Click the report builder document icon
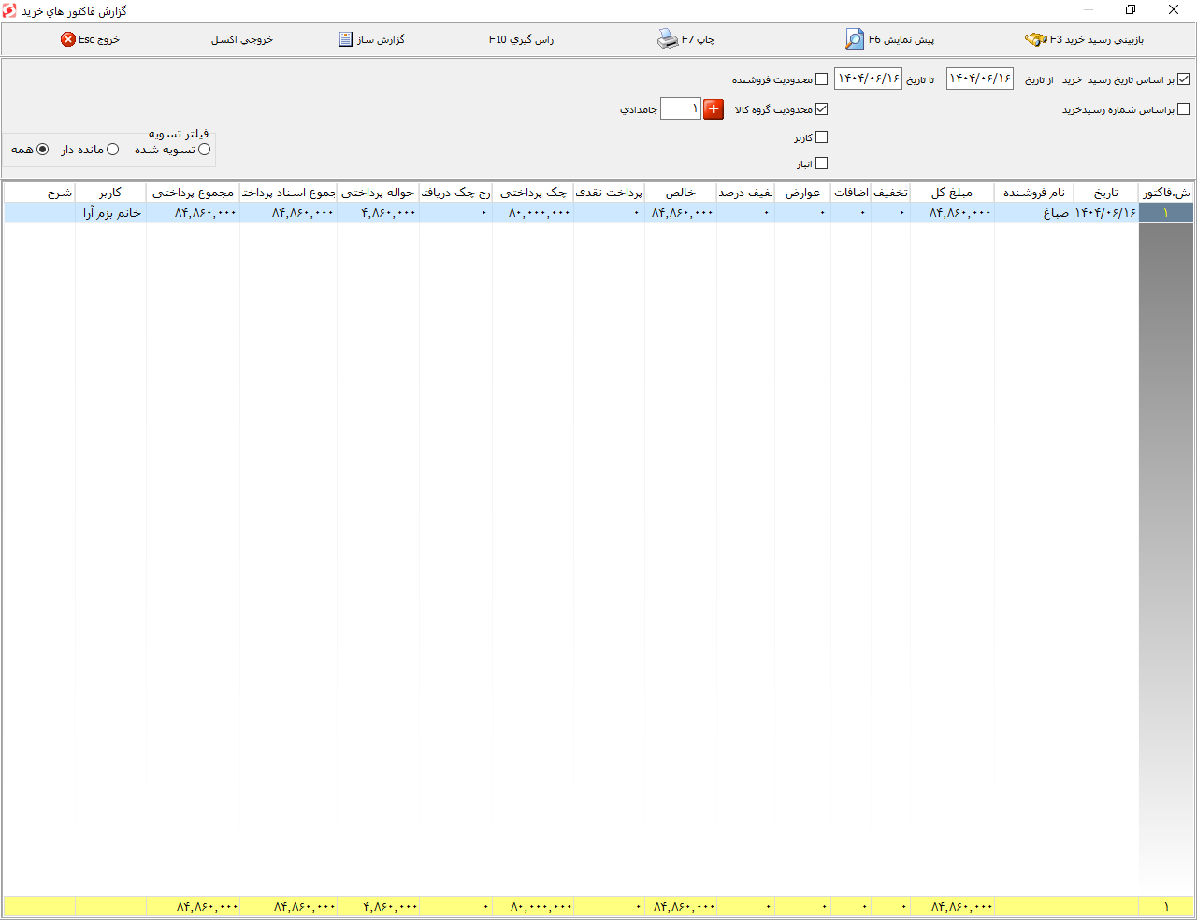The width and height of the screenshot is (1197, 920). tap(346, 39)
